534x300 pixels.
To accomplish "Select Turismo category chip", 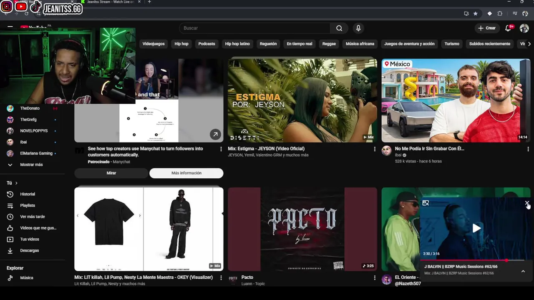I will pos(452,44).
